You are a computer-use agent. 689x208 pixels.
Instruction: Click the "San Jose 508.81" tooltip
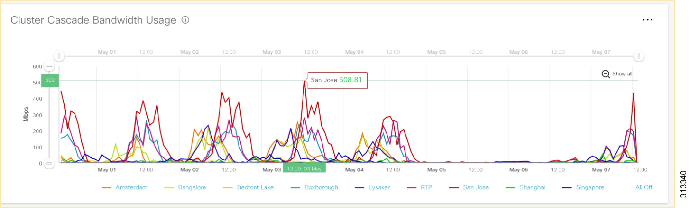point(337,80)
